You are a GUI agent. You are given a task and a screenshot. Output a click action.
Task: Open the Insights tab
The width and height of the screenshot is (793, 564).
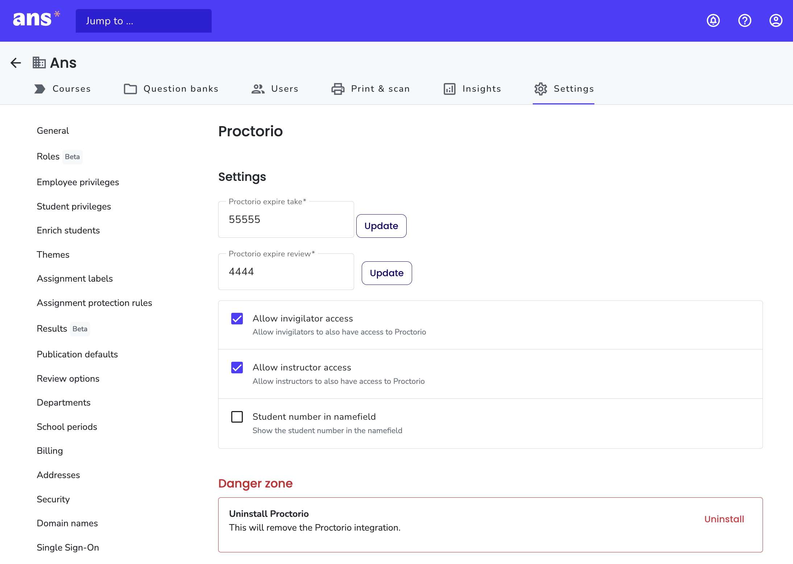(472, 89)
